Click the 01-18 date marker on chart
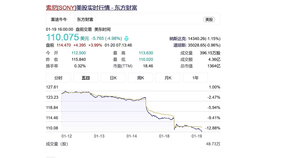 (x=164, y=136)
